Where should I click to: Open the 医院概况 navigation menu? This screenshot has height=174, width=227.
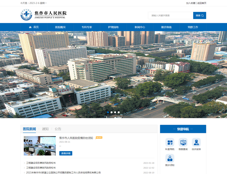coord(60,27)
